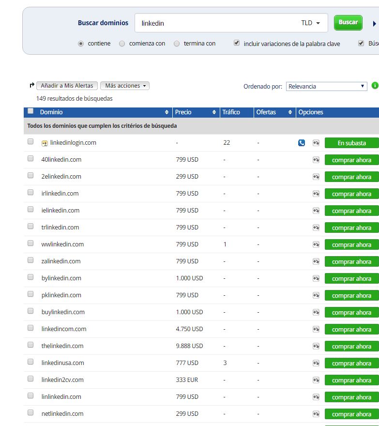Click the watchlist icon for 2elinkedin.com row
Screen dimensions: 379x426
[316, 177]
